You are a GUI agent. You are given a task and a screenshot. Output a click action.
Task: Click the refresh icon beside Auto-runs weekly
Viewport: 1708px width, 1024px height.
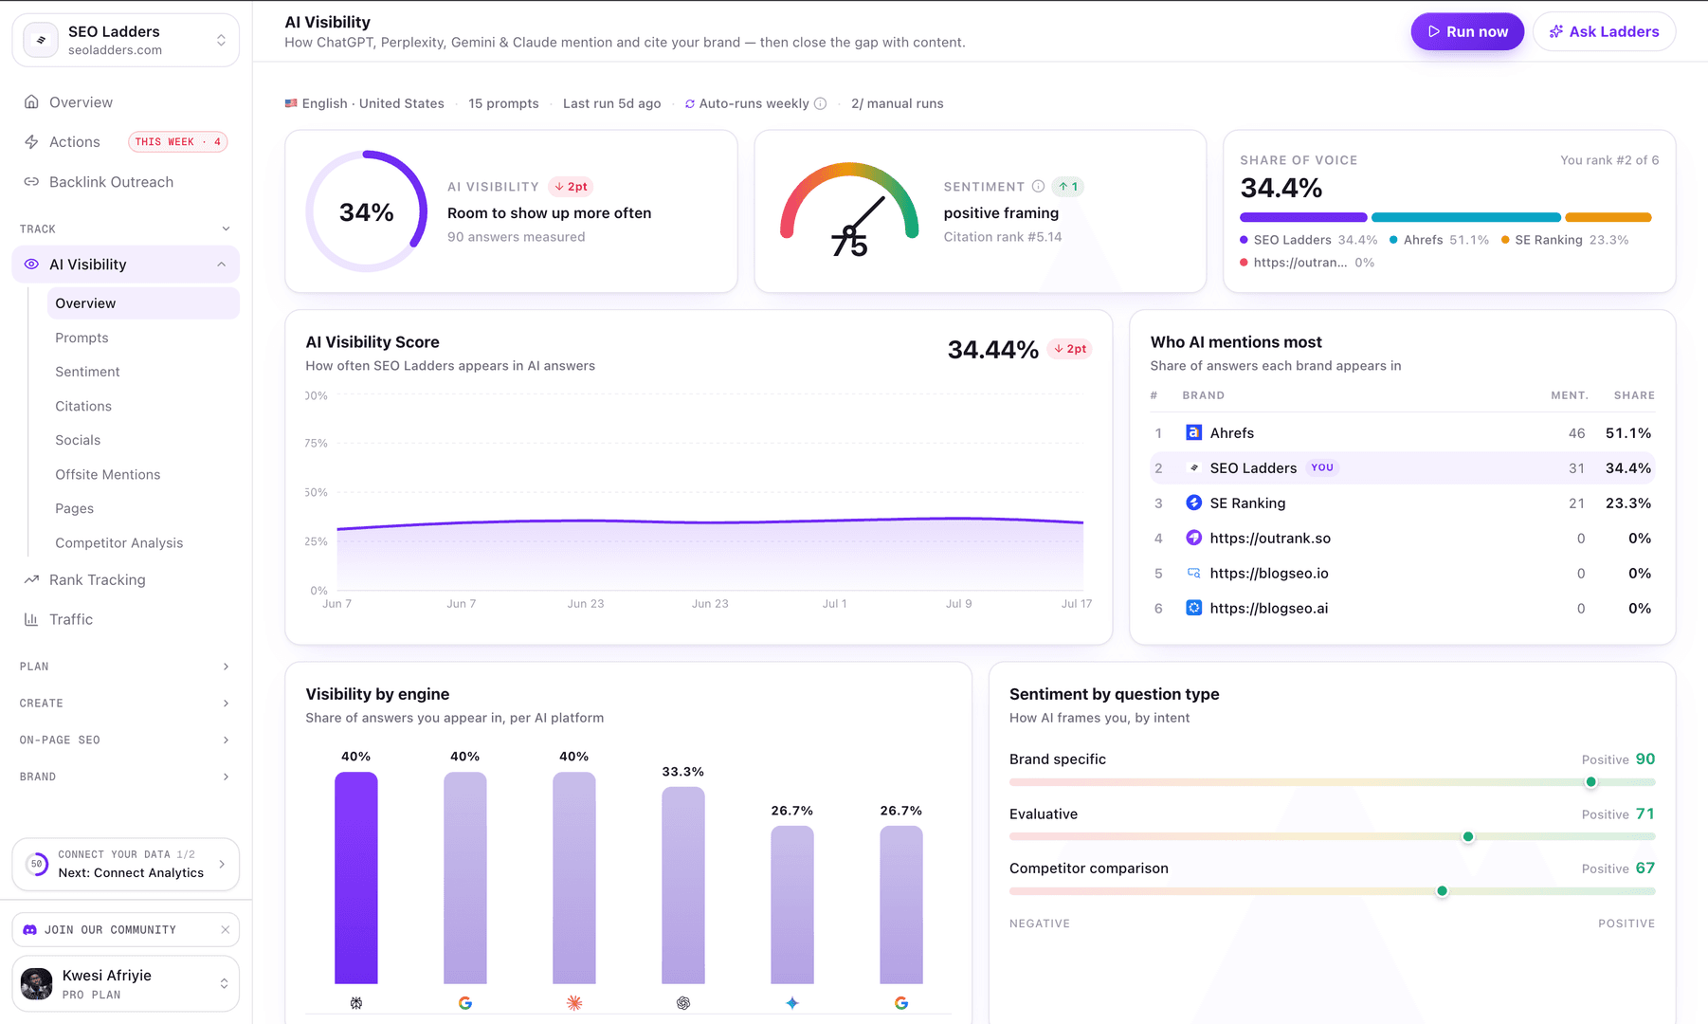690,104
